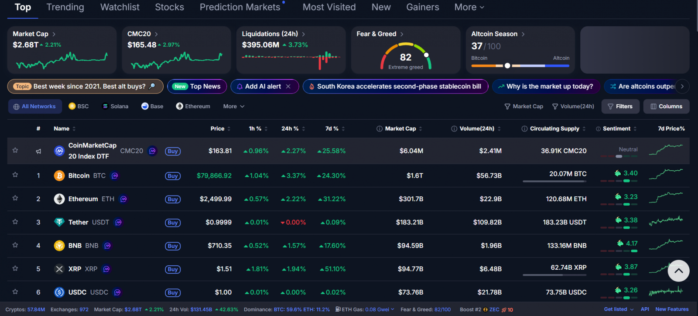Click the Altcoin Season slider handle

pyautogui.click(x=507, y=66)
